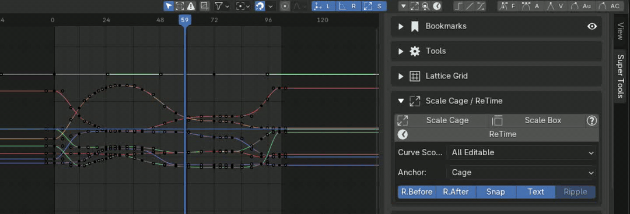Activate the Scale Cage button
The image size is (630, 214).
coord(442,120)
